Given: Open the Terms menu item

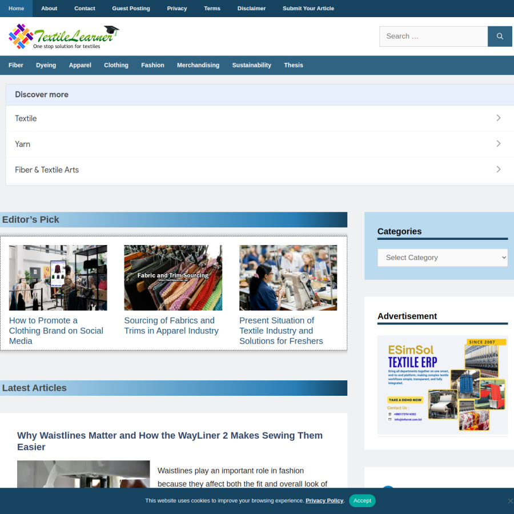Looking at the screenshot, I should tap(212, 9).
